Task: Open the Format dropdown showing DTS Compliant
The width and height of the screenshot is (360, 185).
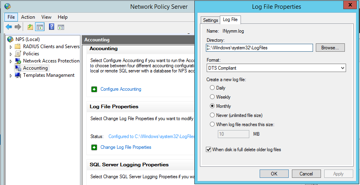Action: tap(276, 68)
